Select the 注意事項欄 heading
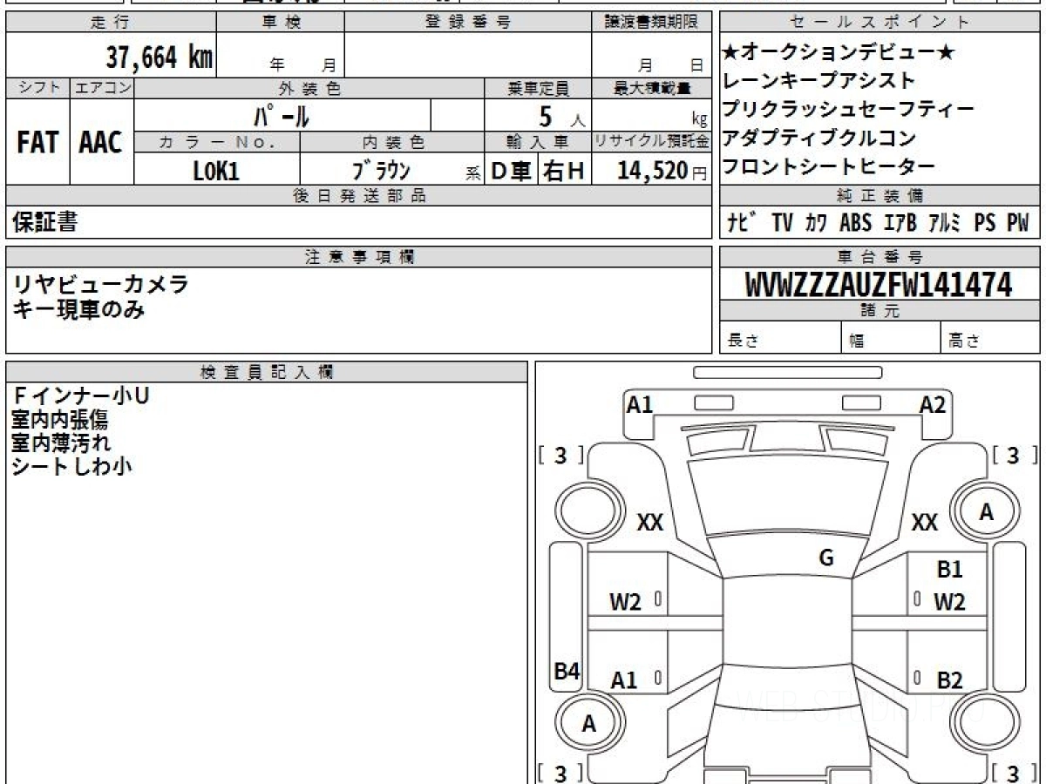The height and width of the screenshot is (784, 1046). click(358, 256)
